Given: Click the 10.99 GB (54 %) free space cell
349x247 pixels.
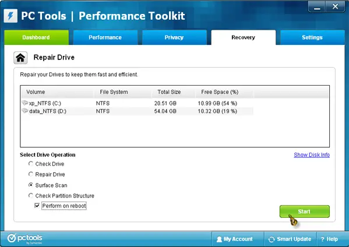Looking at the screenshot, I should (x=217, y=103).
